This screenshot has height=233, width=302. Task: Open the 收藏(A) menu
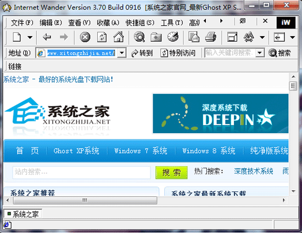click(x=108, y=23)
